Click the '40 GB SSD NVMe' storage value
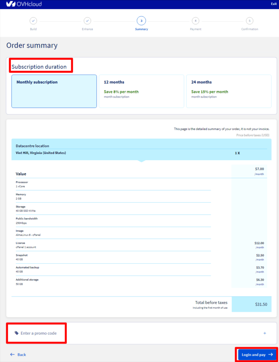Image resolution: width=279 pixels, height=362 pixels. coord(25,211)
